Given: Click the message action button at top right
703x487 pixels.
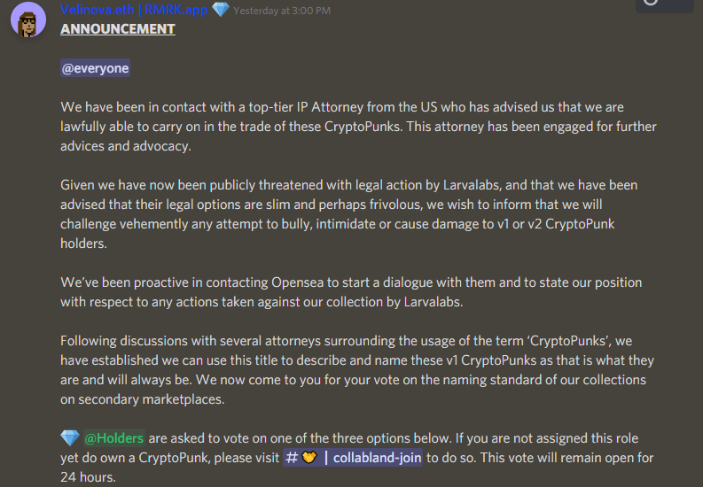Looking at the screenshot, I should tap(663, 4).
